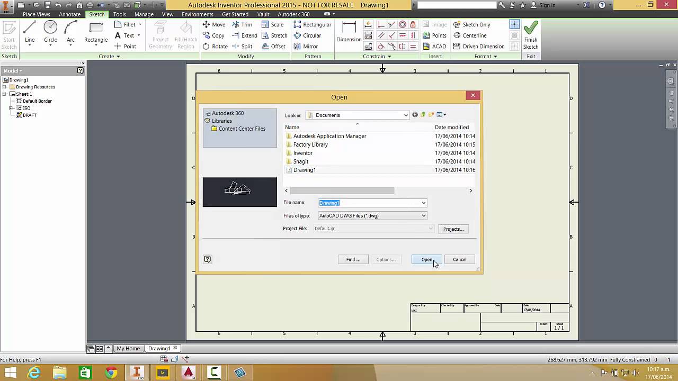Open the Environments ribbon tab
The width and height of the screenshot is (678, 381).
coord(198,14)
